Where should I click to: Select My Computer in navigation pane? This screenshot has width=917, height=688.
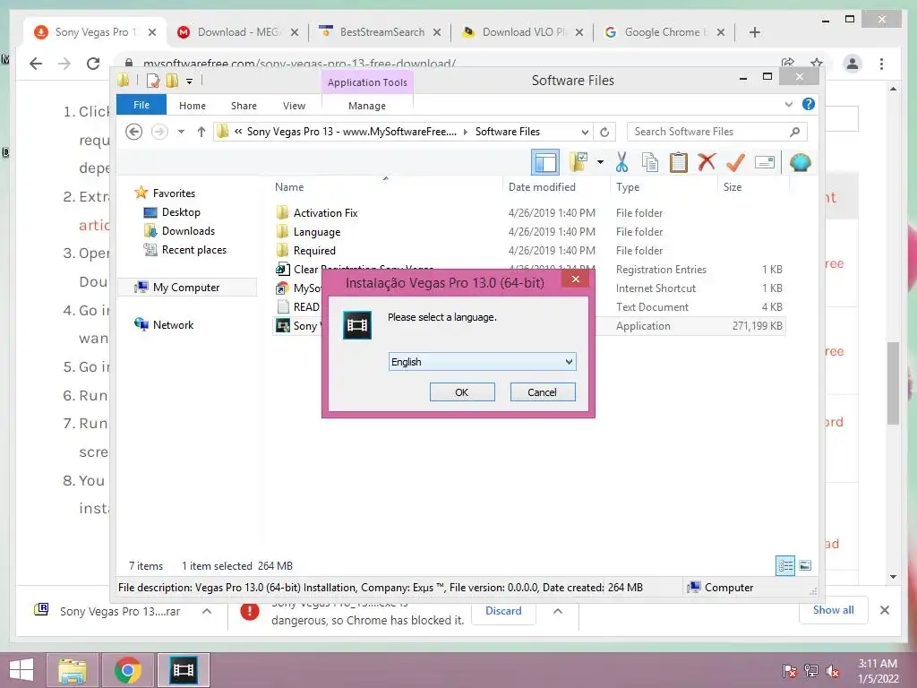(x=186, y=288)
